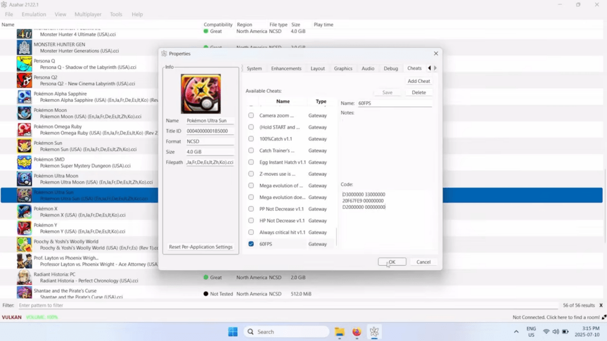Click the cheat Code text area
The image size is (607, 341).
(x=387, y=220)
